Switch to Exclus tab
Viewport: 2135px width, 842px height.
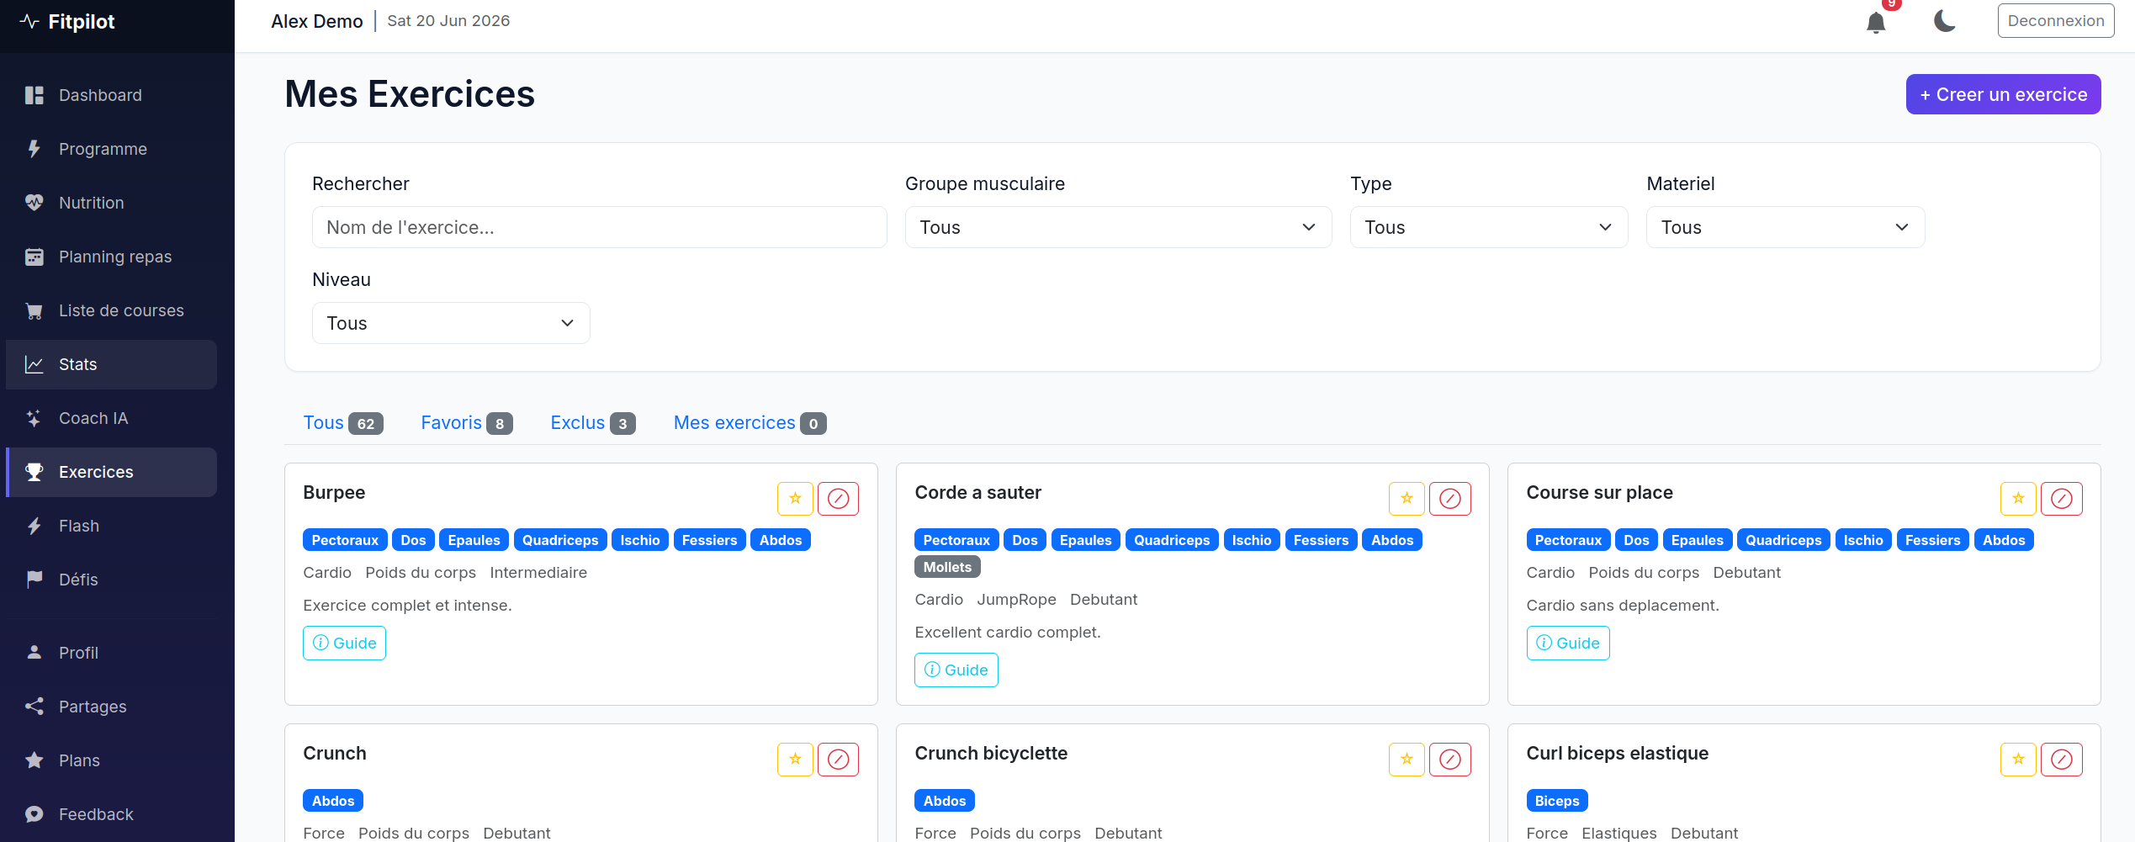593,423
